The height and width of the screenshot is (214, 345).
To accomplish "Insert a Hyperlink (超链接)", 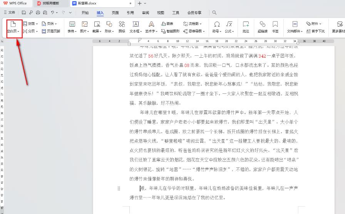I will click(x=263, y=27).
